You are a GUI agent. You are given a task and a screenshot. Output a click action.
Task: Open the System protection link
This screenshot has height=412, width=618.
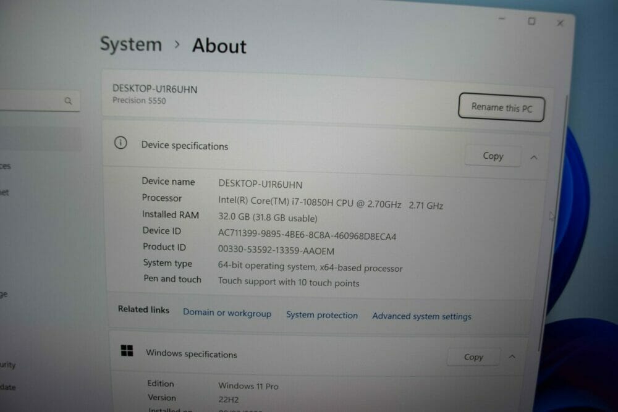pos(322,315)
